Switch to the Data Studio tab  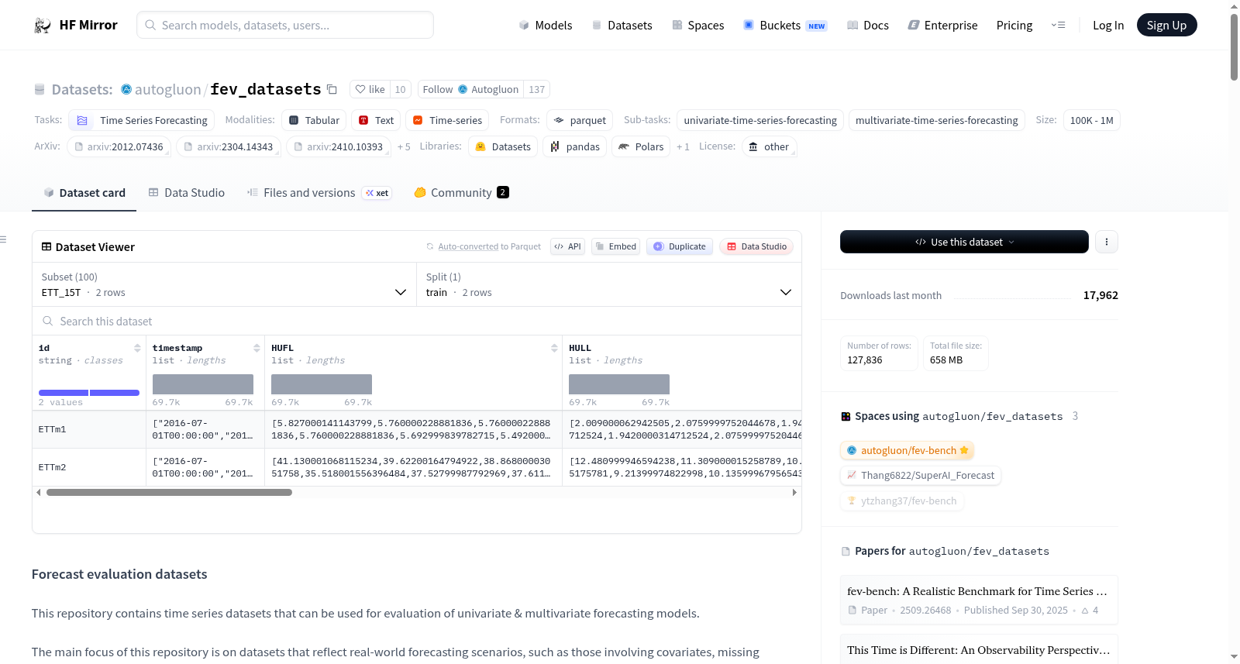click(187, 193)
